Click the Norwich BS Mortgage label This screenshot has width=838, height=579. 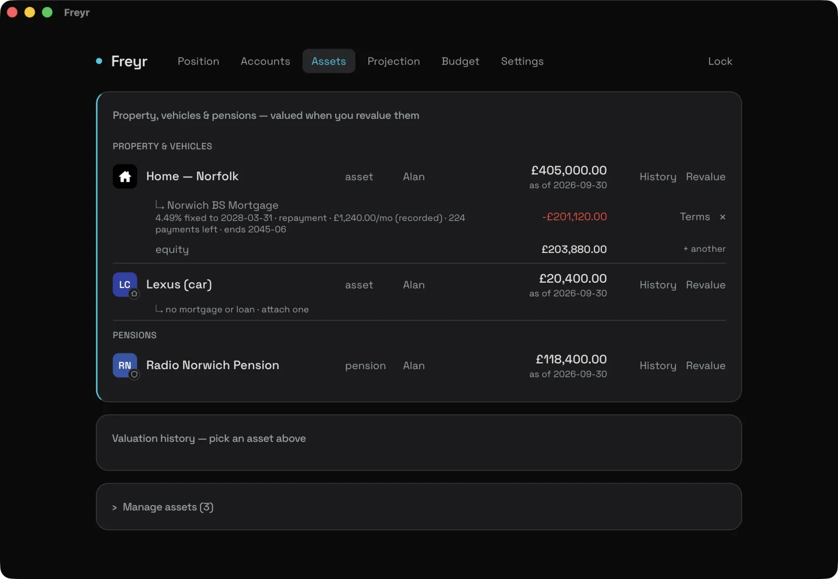(x=223, y=205)
